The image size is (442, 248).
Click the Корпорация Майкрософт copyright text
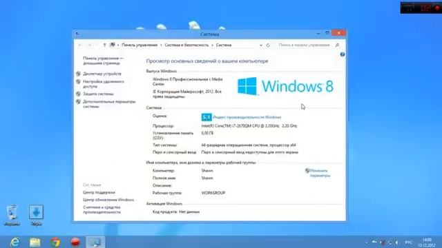(187, 94)
